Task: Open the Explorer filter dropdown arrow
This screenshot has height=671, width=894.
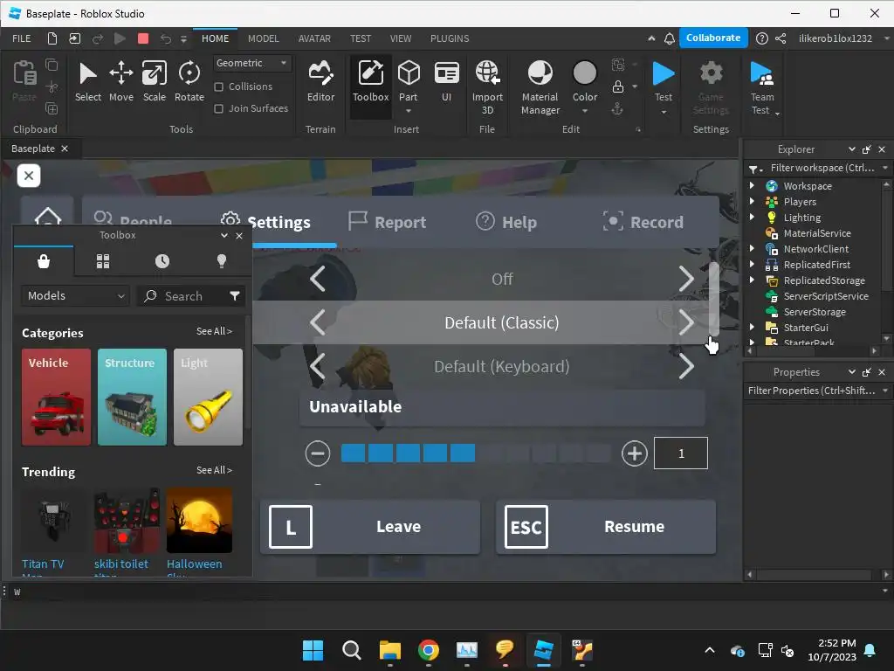Action: tap(885, 167)
